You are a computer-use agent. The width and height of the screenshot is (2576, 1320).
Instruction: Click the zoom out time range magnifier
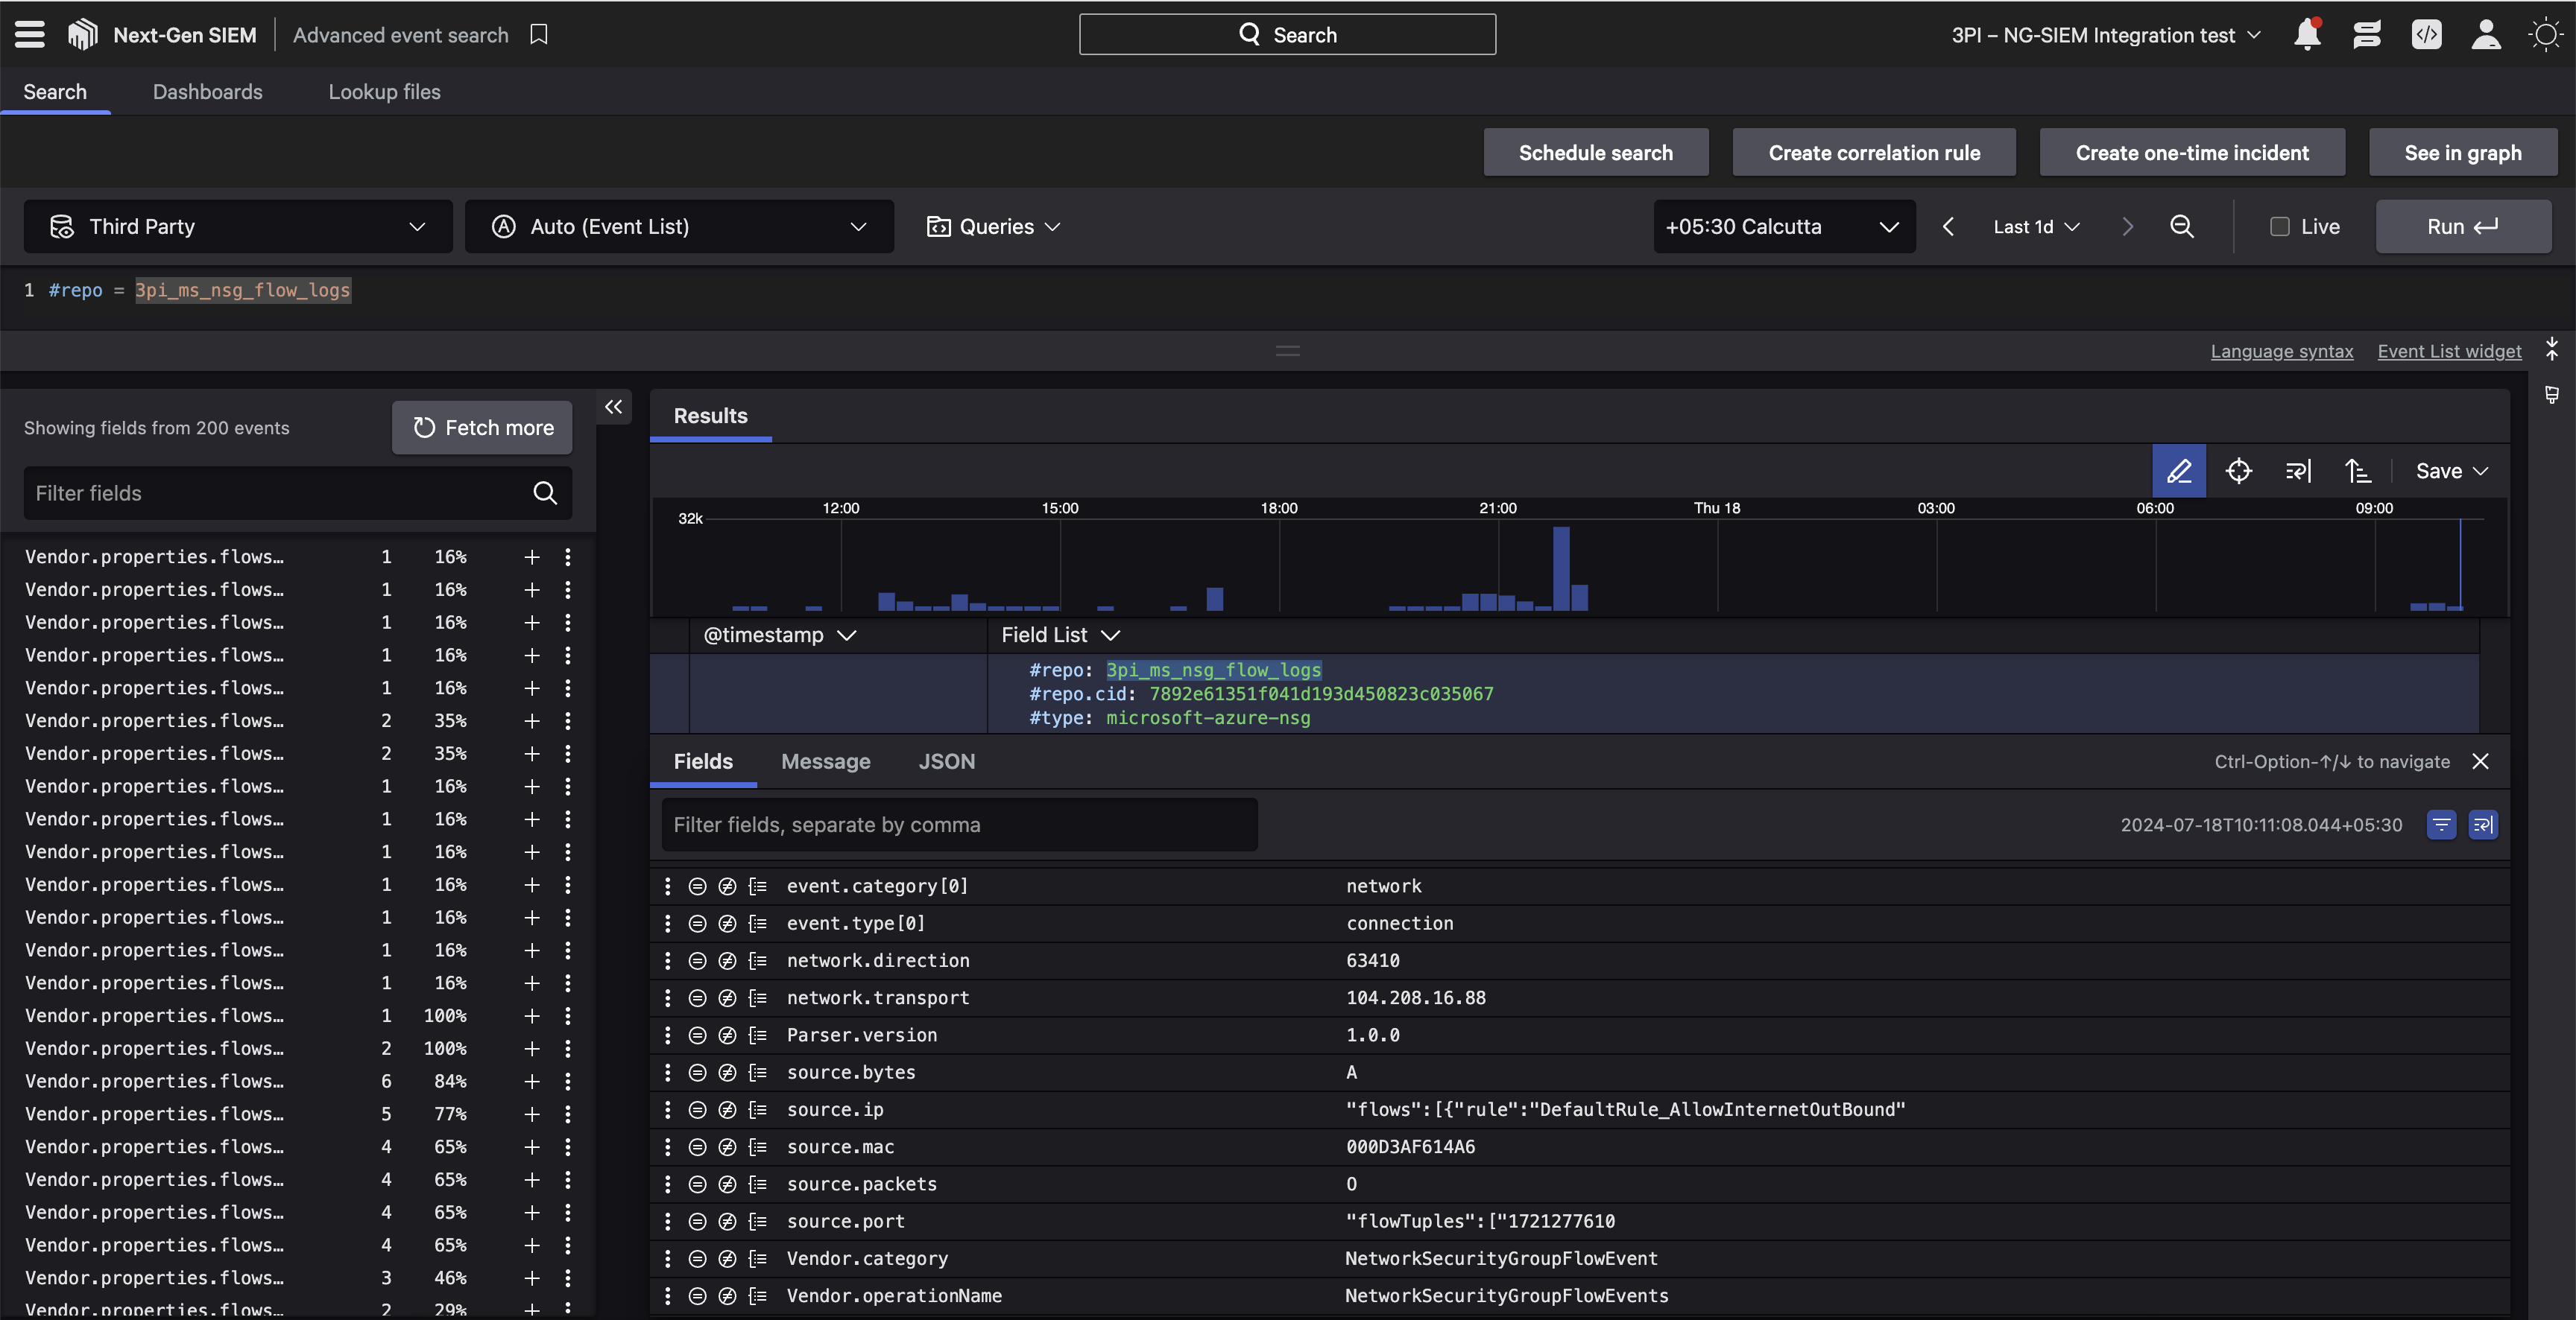point(2181,226)
